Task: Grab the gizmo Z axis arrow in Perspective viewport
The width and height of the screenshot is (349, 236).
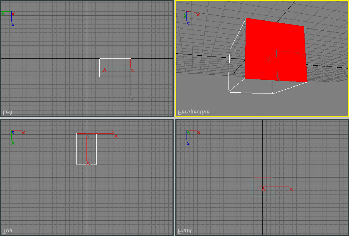Action: (278, 77)
